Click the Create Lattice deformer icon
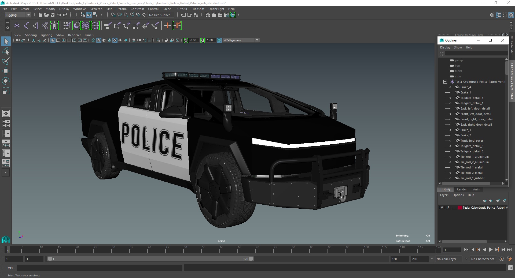 click(86, 26)
